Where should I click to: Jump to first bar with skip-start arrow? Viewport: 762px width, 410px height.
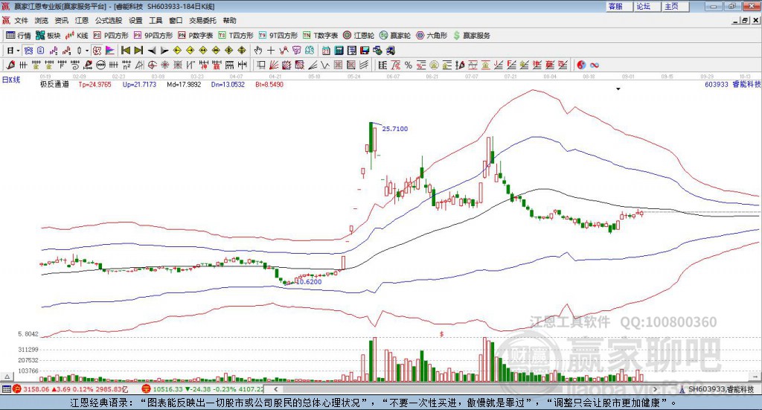125,51
